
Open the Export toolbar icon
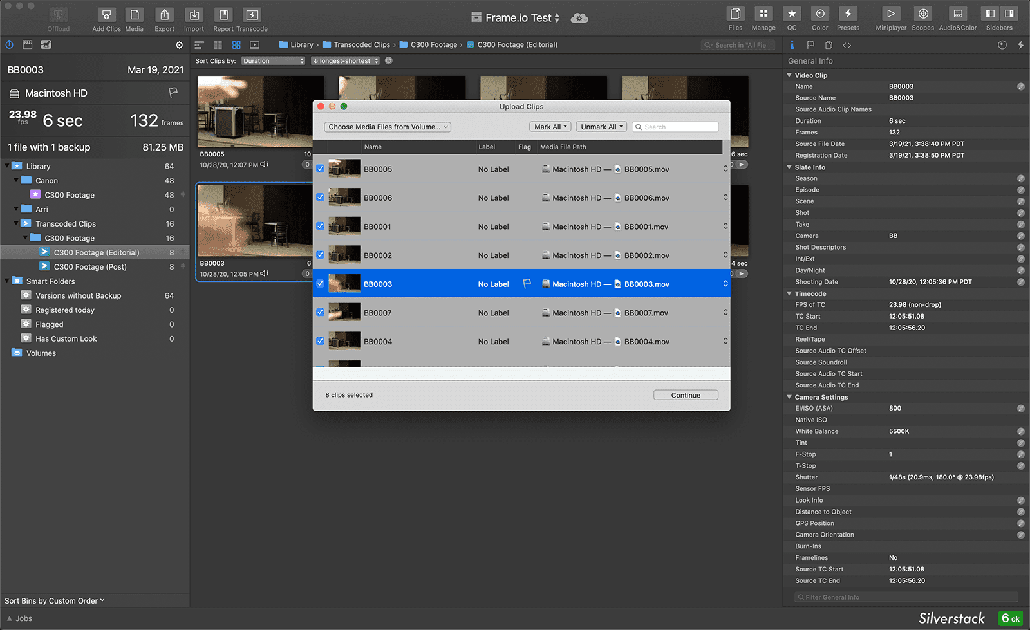point(164,15)
